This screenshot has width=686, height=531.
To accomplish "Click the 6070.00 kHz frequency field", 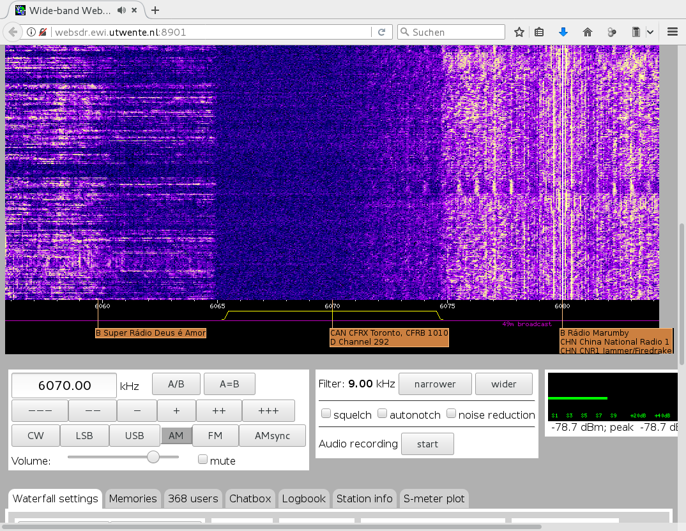I will click(x=65, y=385).
